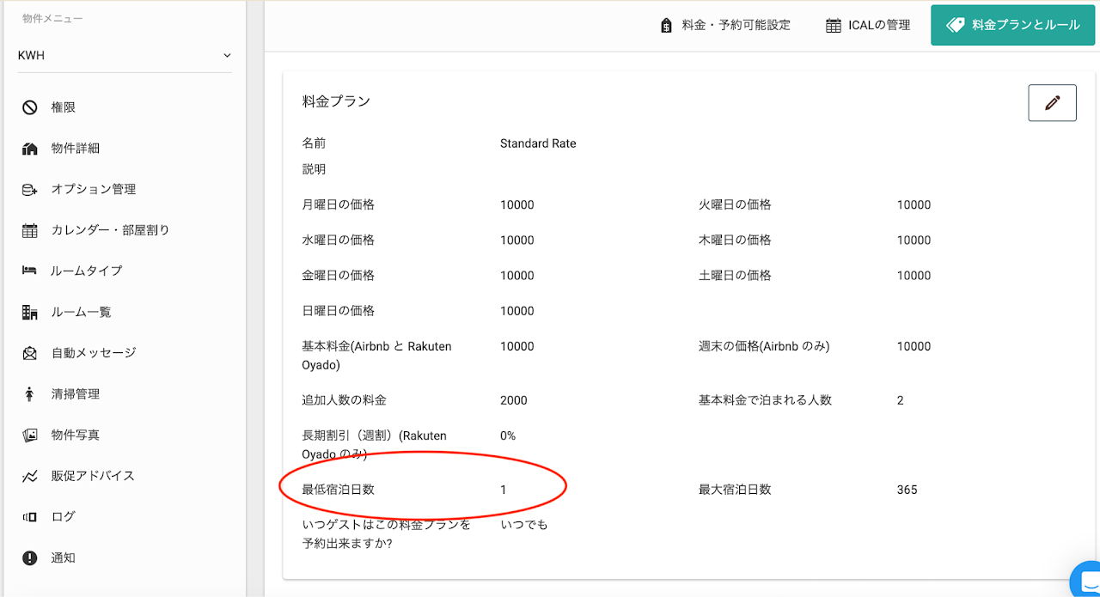Click the 物件写真 photo icon
1100x597 pixels.
(x=30, y=436)
